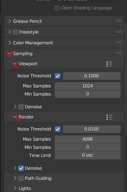The height and width of the screenshot is (192, 127).
Task: Click the Freestyle label text
Action: coord(29,32)
